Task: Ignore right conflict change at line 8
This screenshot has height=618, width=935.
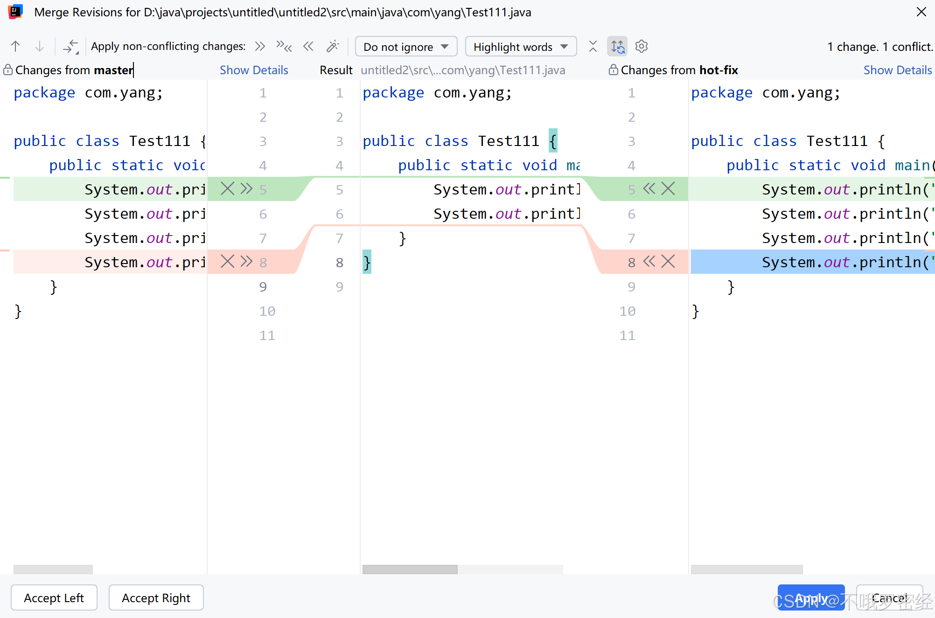Action: click(x=668, y=261)
